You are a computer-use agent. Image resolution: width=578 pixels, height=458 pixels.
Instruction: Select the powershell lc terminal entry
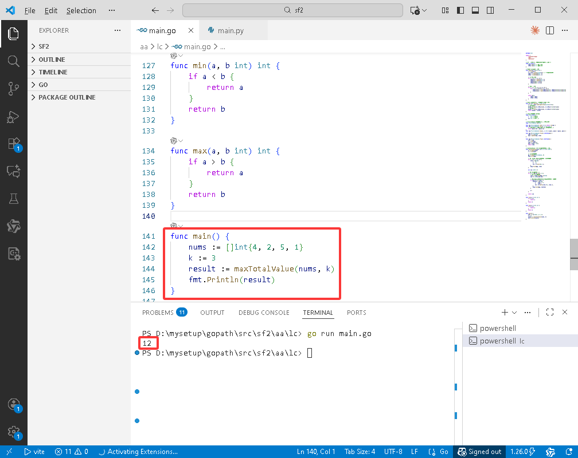[520, 341]
